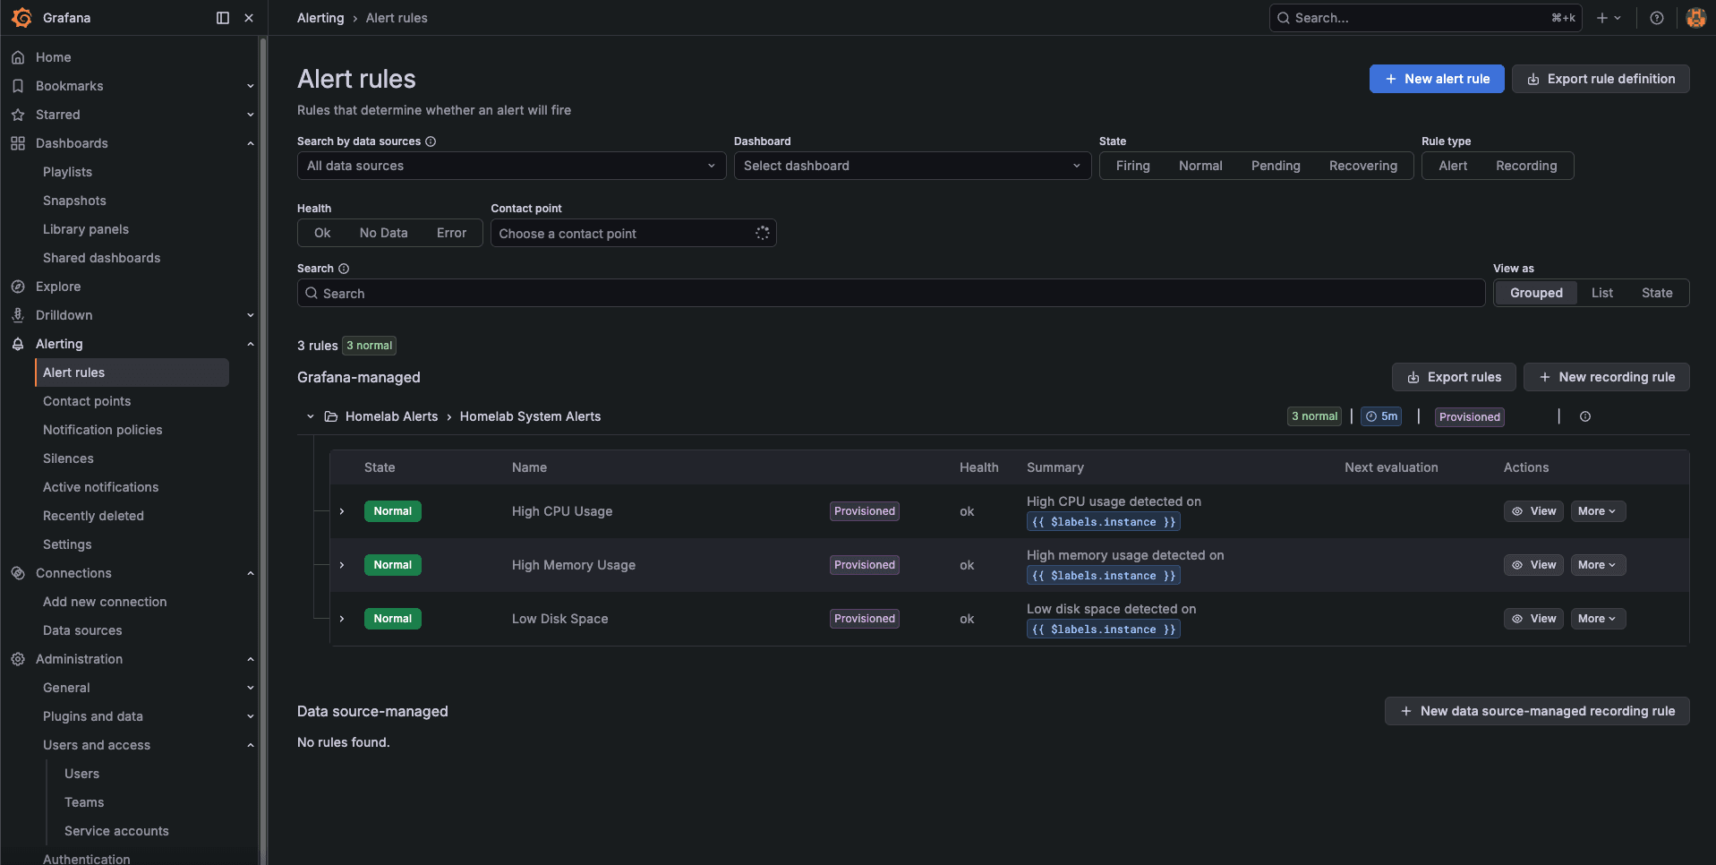The width and height of the screenshot is (1716, 865).
Task: Focus the top global Search bar
Action: [1425, 18]
